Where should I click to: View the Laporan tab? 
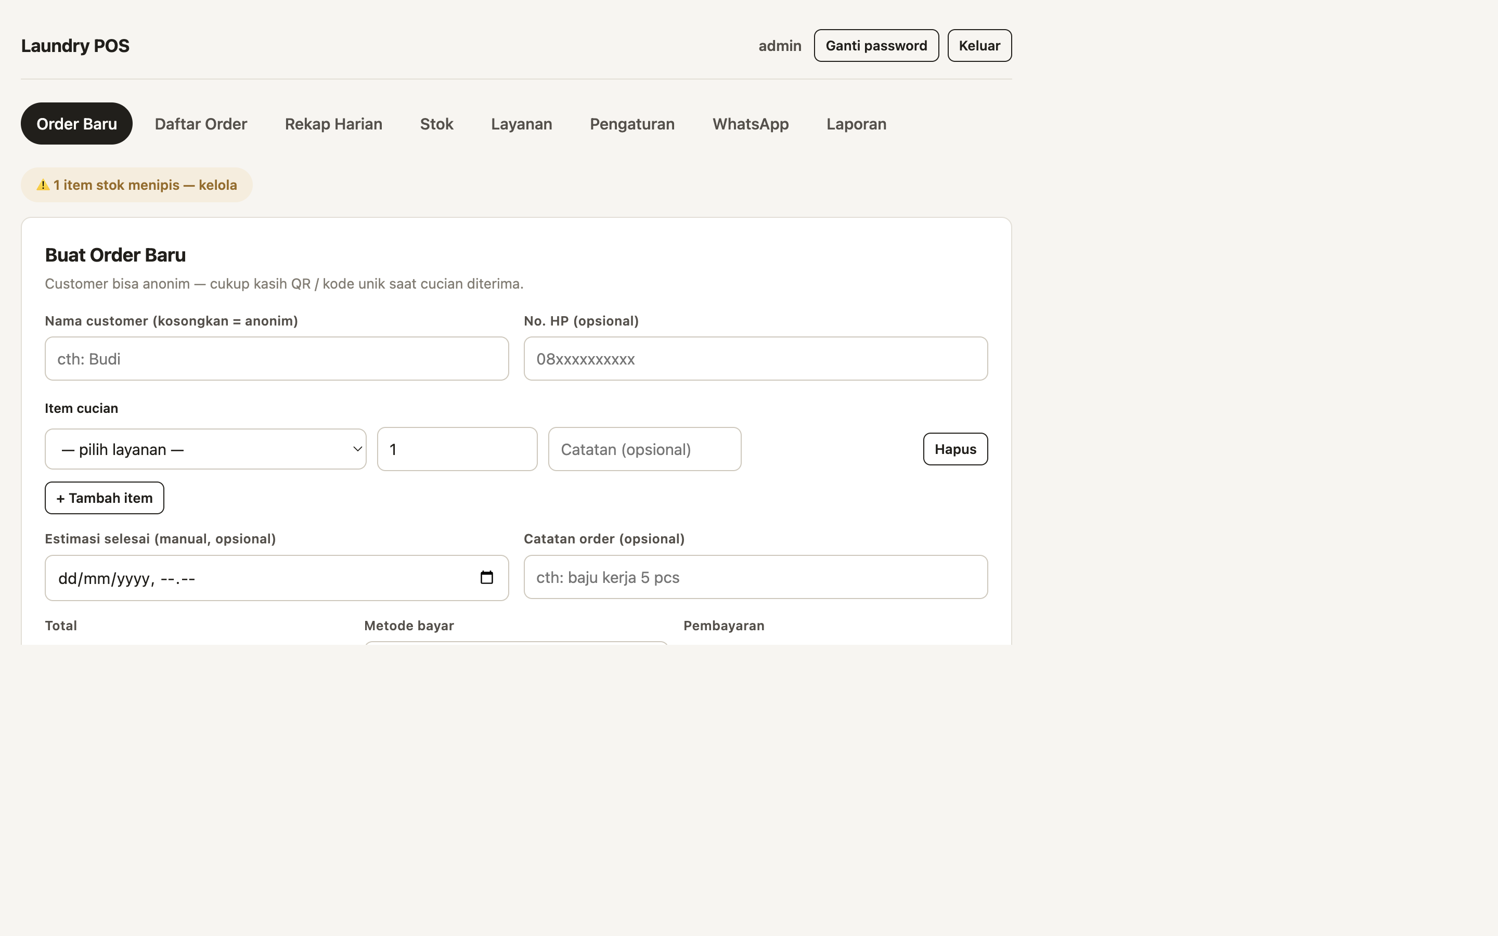pyautogui.click(x=856, y=124)
